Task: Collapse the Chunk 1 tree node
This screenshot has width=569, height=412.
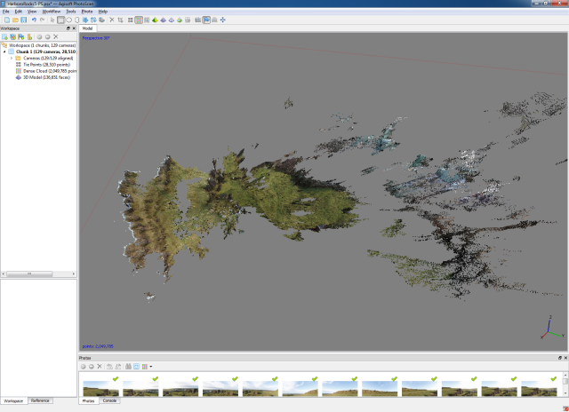Action: tap(4, 51)
